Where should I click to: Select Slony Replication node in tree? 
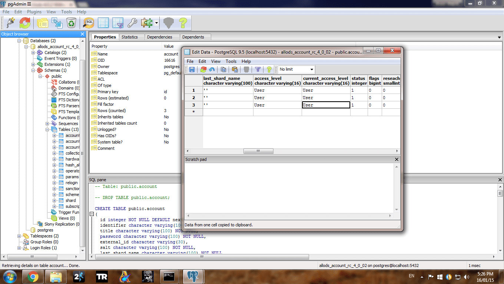pos(62,224)
